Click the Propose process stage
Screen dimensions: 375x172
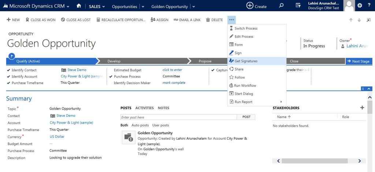205,61
